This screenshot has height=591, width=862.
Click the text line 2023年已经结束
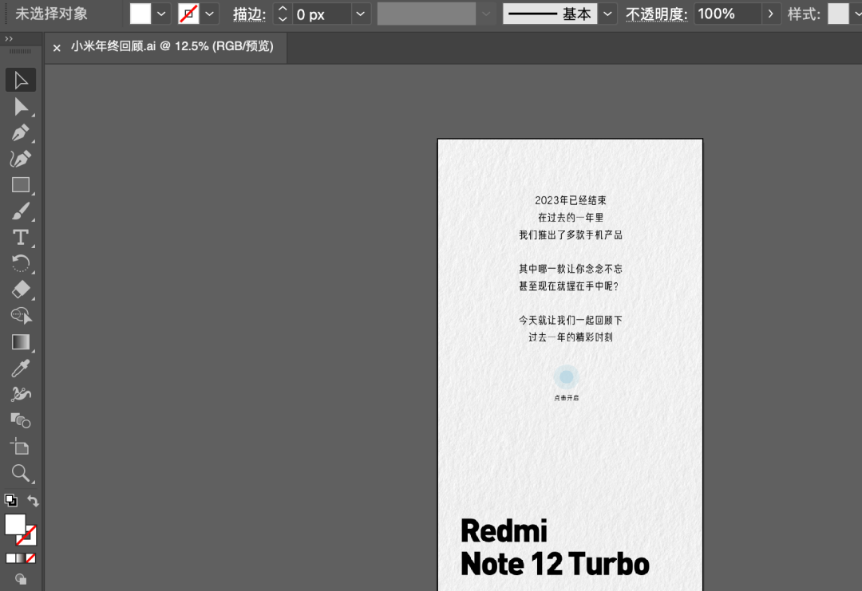pos(571,200)
